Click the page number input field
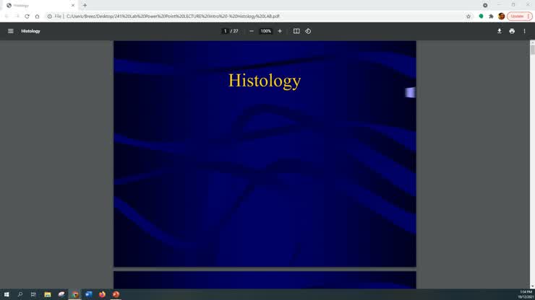This screenshot has height=300, width=535. [226, 31]
